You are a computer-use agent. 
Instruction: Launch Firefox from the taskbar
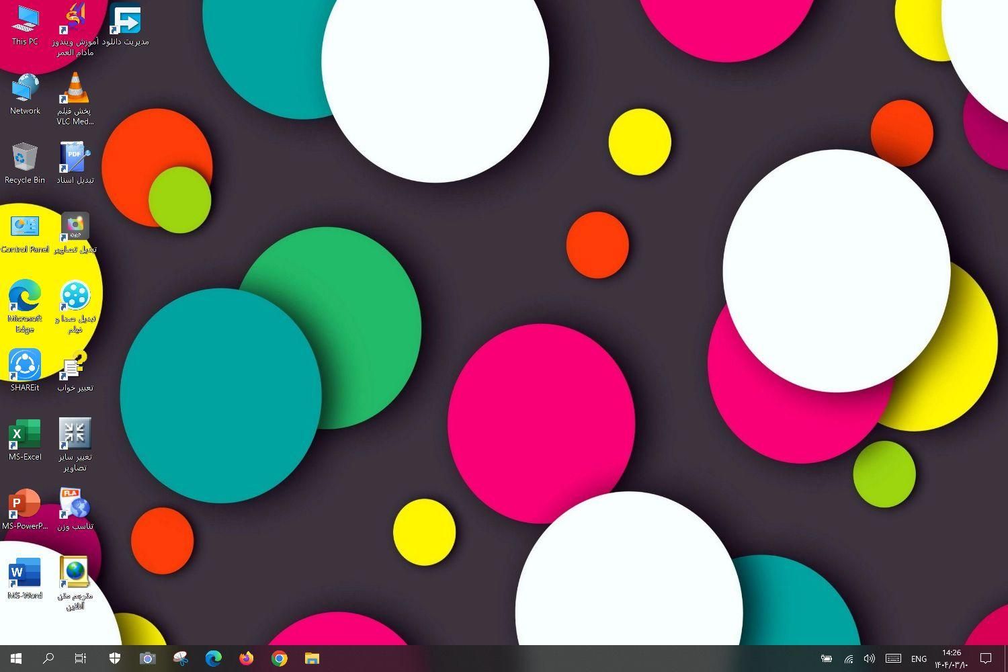point(246,659)
